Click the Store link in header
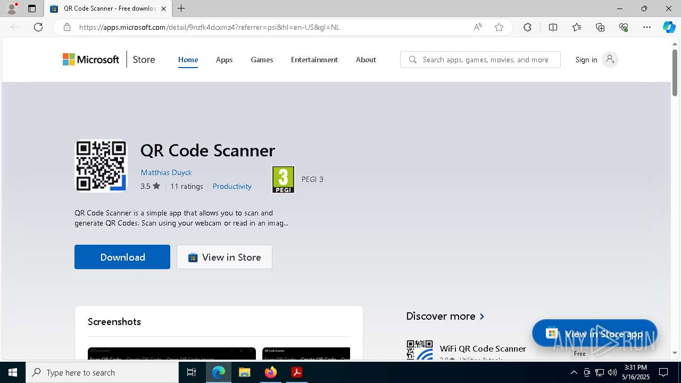The image size is (681, 383). click(144, 60)
